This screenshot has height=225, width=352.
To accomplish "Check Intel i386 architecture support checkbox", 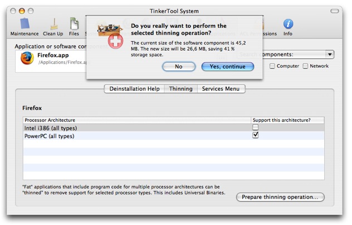I will pos(256,128).
